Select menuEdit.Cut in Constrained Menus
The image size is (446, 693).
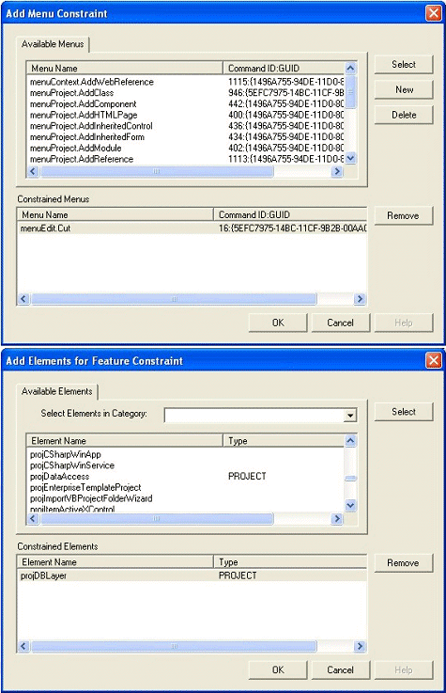point(192,228)
